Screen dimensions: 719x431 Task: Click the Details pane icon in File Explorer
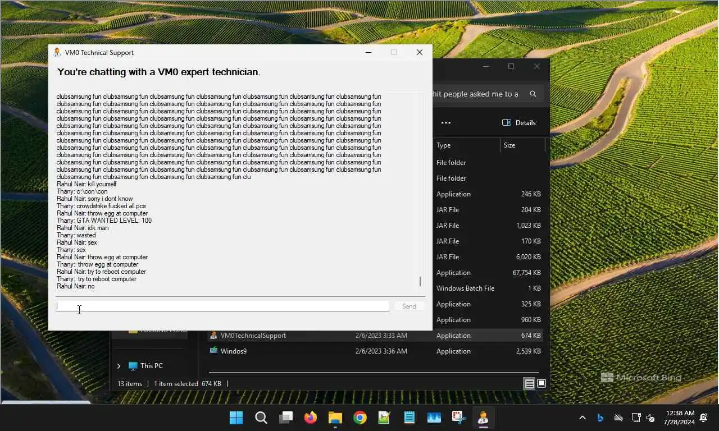(x=506, y=122)
